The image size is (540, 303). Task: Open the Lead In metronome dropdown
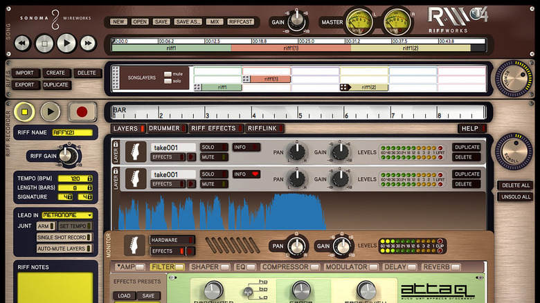coord(68,215)
